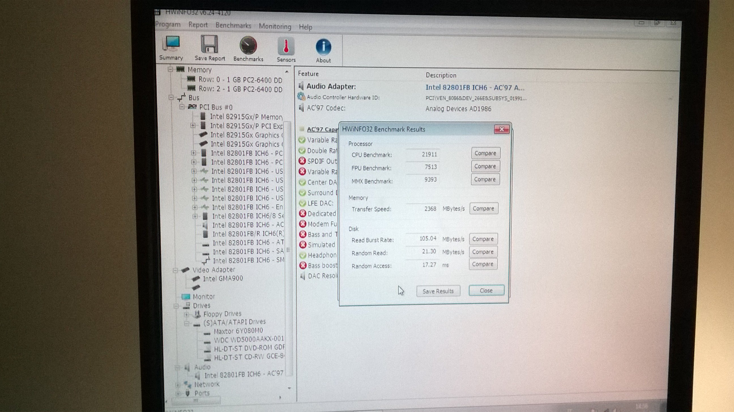Compare the memory Transfer Speed result
734x412 pixels.
click(484, 209)
